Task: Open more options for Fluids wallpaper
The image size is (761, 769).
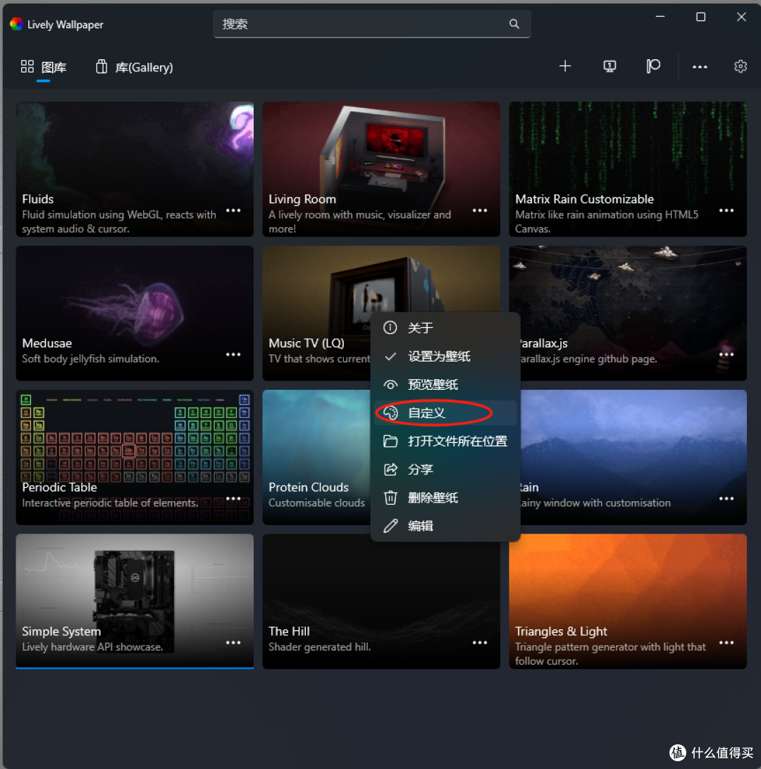Action: click(233, 210)
